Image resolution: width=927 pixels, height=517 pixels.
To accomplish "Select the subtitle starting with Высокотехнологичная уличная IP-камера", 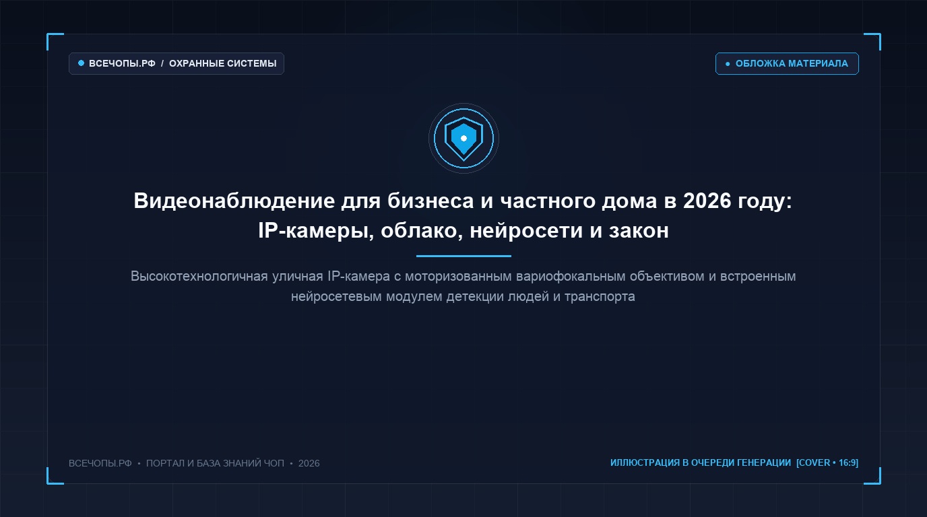I will [463, 287].
